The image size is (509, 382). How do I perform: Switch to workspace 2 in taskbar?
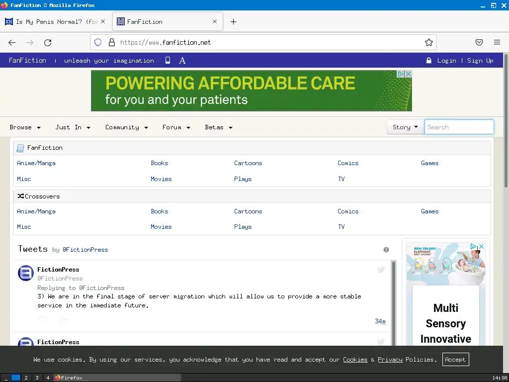26,378
